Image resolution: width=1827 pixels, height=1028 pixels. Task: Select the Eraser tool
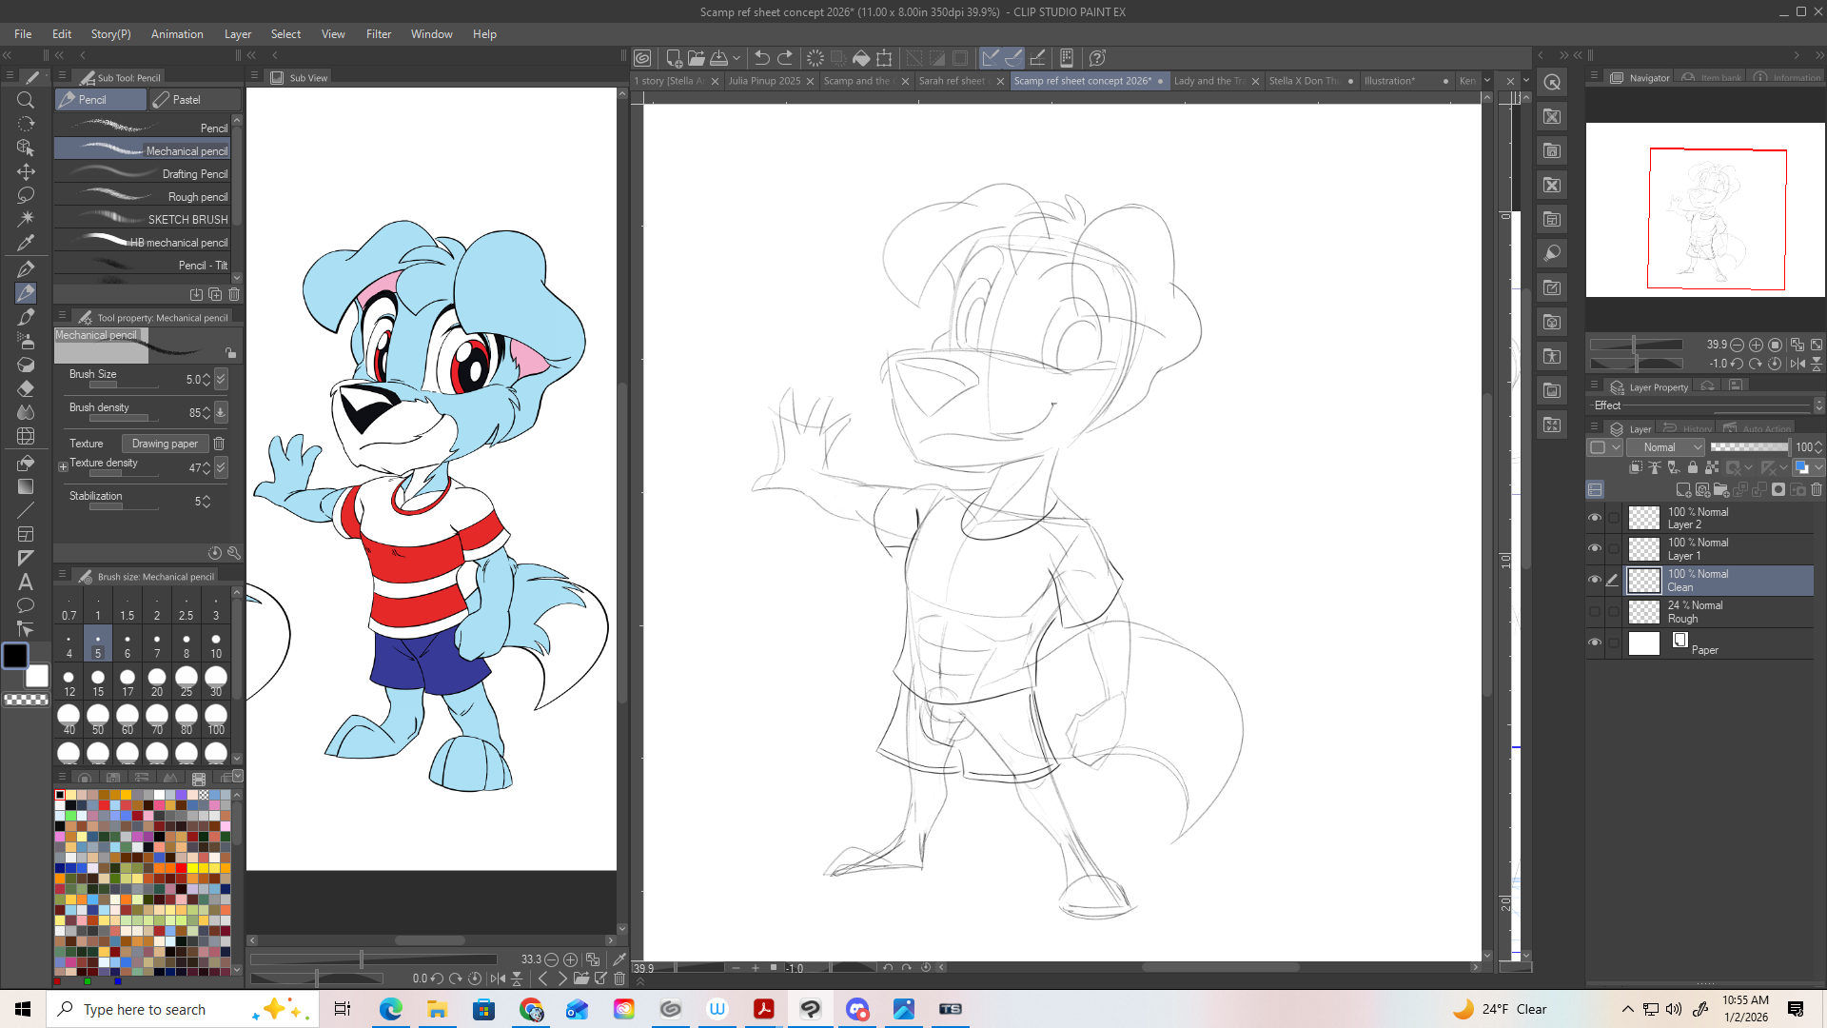point(26,388)
